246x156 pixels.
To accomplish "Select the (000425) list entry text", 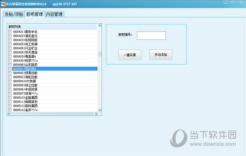I will pyautogui.click(x=25, y=44).
